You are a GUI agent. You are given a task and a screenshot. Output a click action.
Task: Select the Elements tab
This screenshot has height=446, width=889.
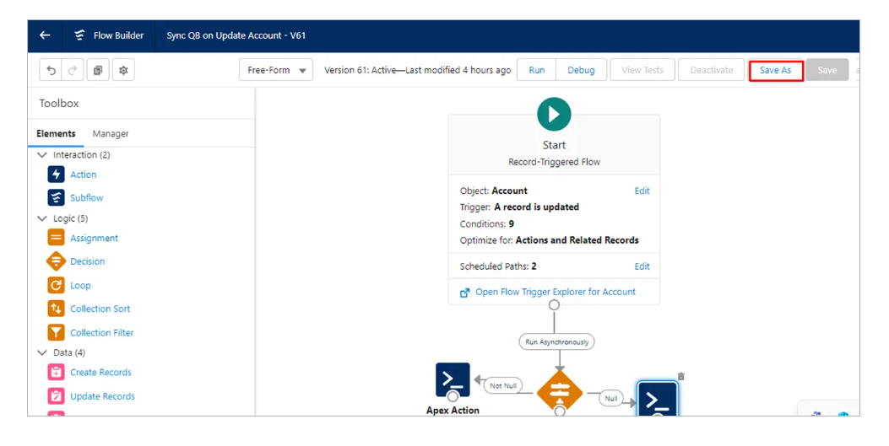pyautogui.click(x=56, y=133)
